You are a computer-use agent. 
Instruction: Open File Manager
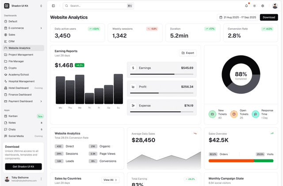pos(23,61)
